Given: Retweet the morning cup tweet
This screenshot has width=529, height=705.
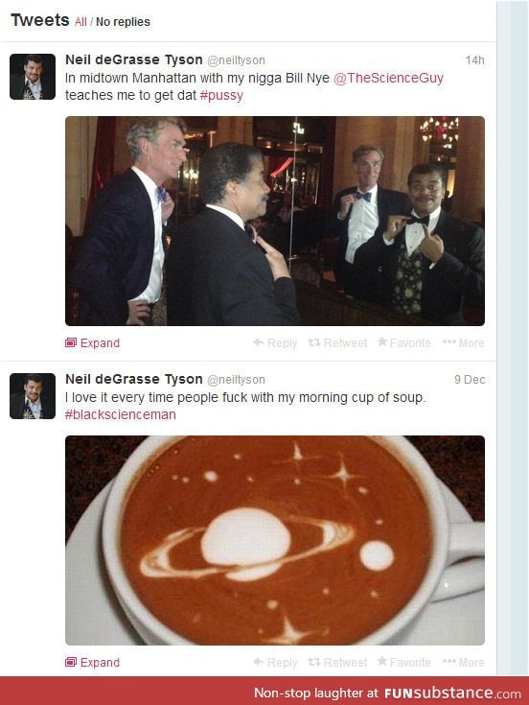Looking at the screenshot, I should pyautogui.click(x=337, y=662).
